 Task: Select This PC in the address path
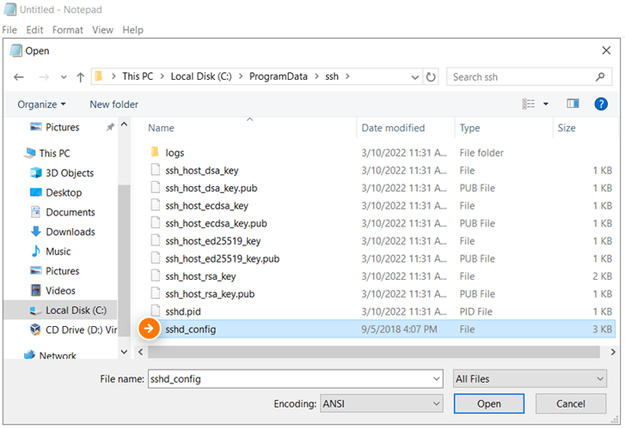pos(138,76)
